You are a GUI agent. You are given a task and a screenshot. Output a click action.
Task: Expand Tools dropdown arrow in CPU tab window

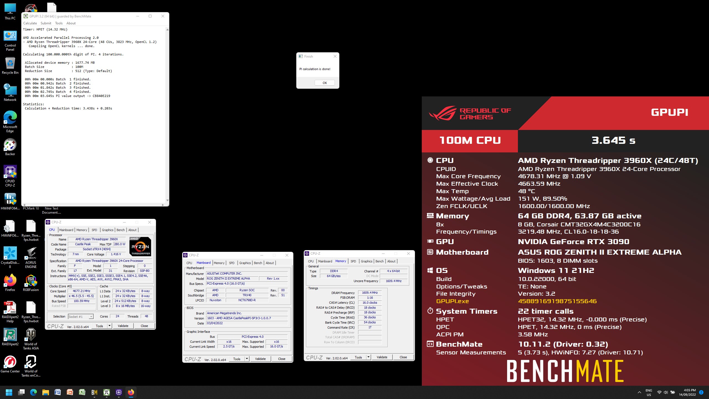click(109, 326)
